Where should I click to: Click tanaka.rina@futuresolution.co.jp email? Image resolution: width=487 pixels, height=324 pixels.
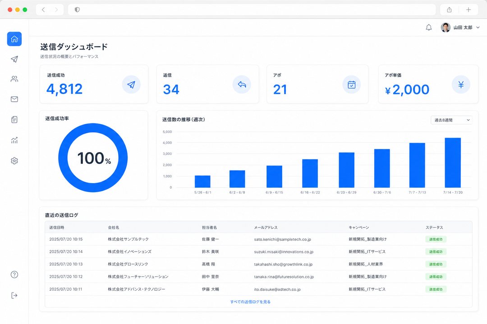click(284, 277)
